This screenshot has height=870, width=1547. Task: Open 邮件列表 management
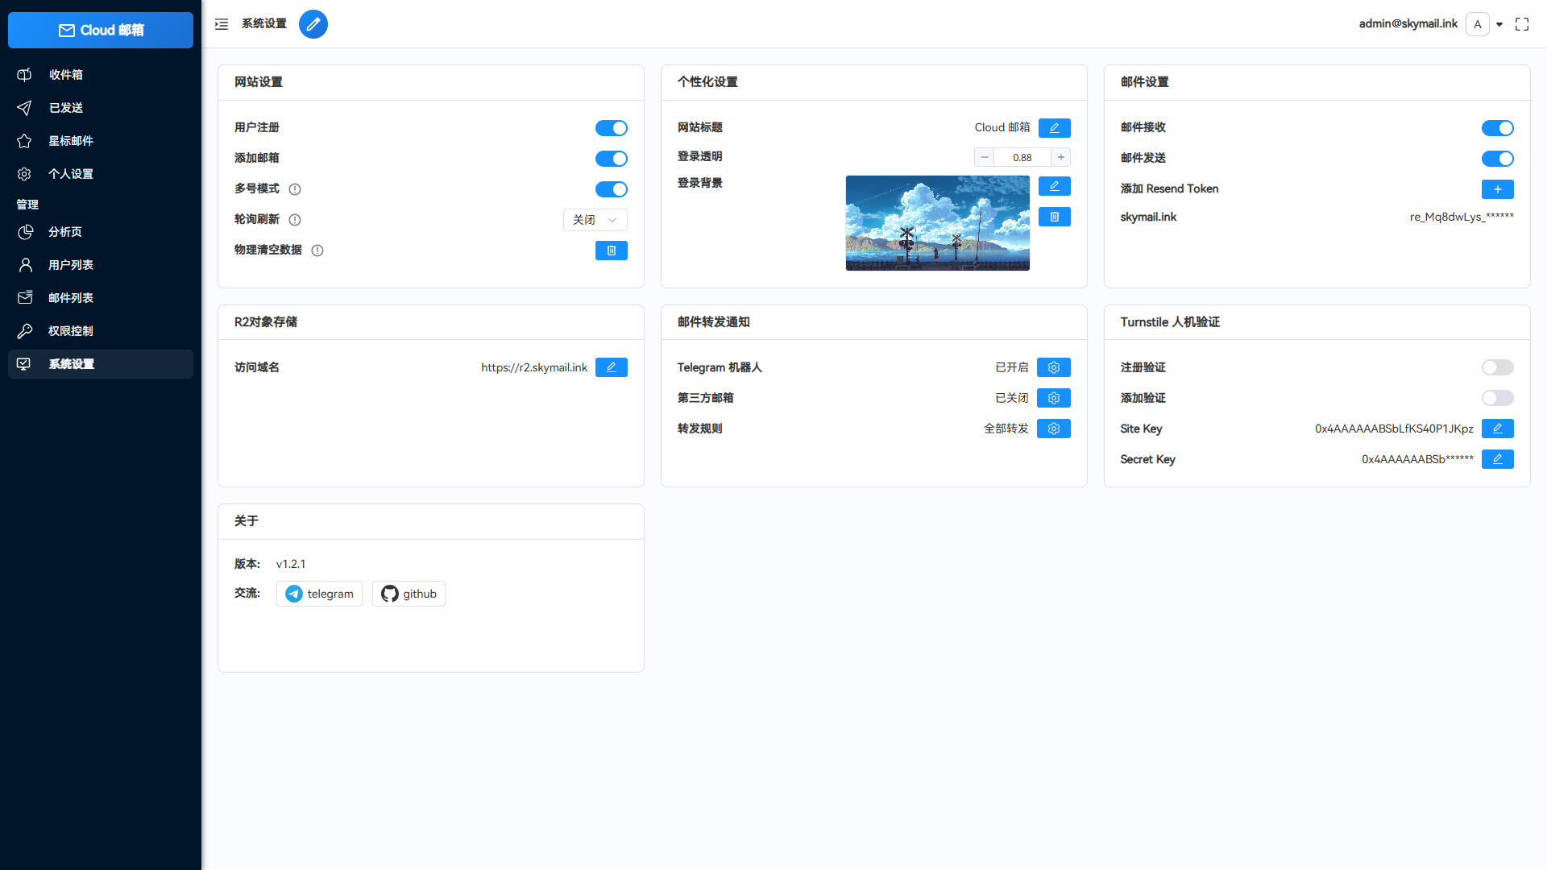click(71, 297)
